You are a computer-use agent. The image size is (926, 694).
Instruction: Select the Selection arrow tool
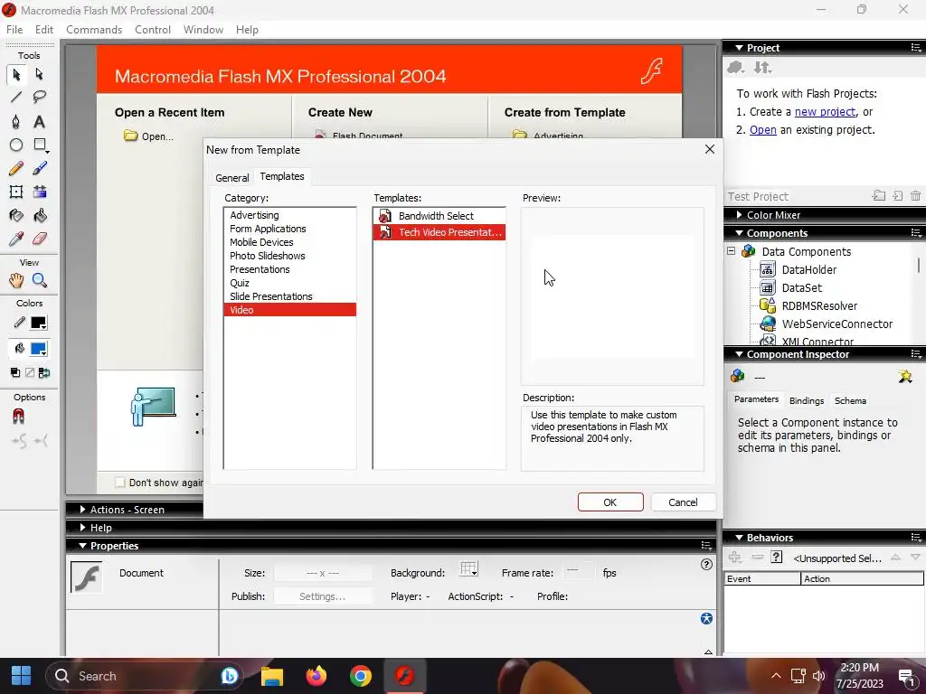point(16,74)
